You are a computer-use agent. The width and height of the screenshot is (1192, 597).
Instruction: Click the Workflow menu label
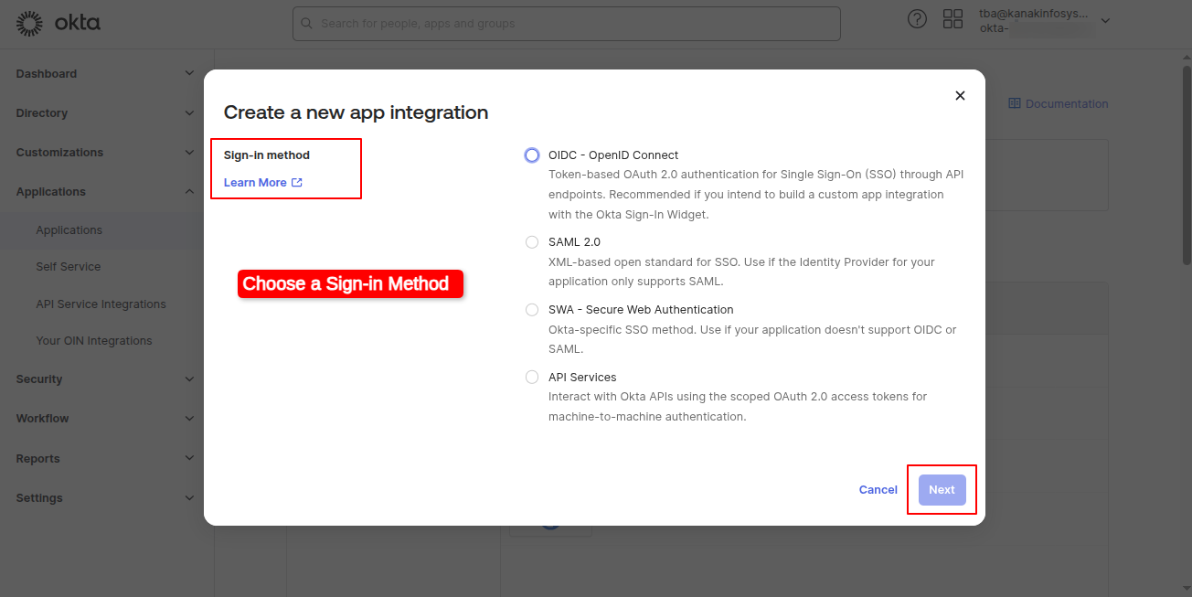[x=42, y=419]
